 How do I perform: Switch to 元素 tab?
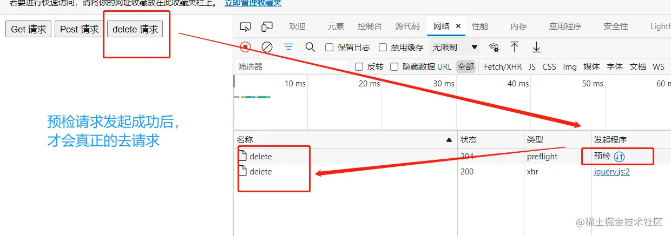pyautogui.click(x=335, y=26)
